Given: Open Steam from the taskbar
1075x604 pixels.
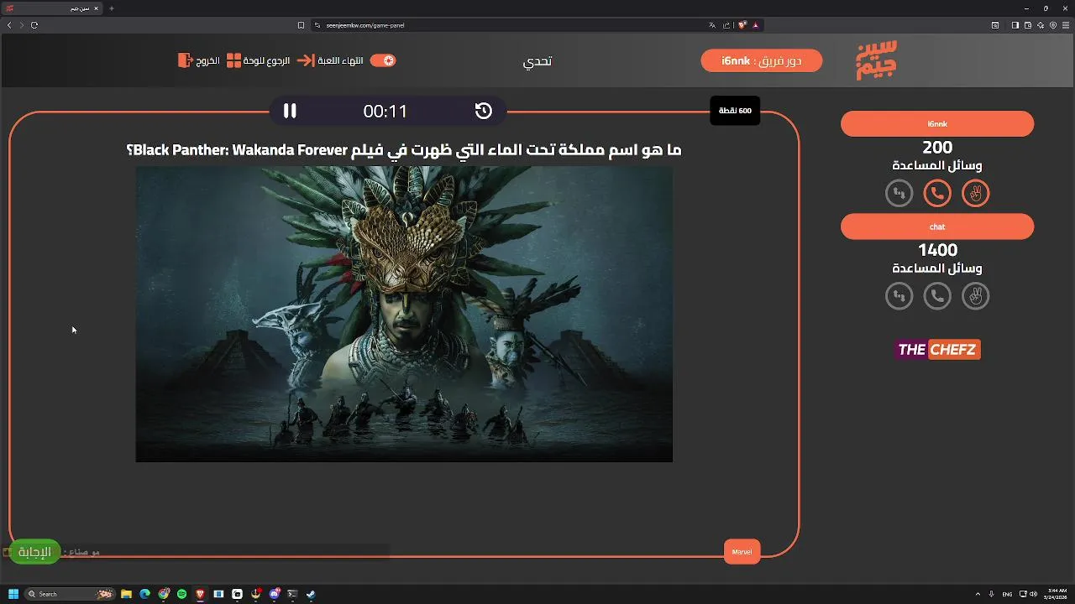Looking at the screenshot, I should tap(311, 594).
